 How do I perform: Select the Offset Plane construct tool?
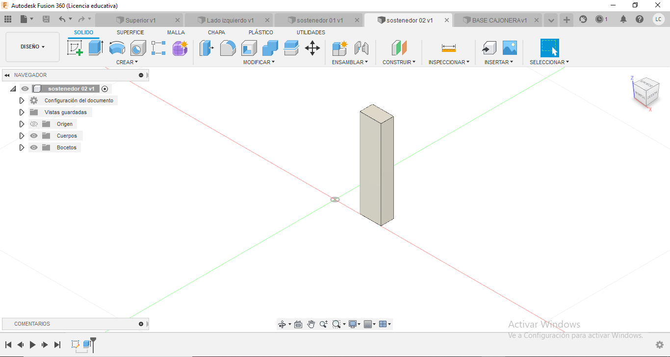tap(399, 48)
